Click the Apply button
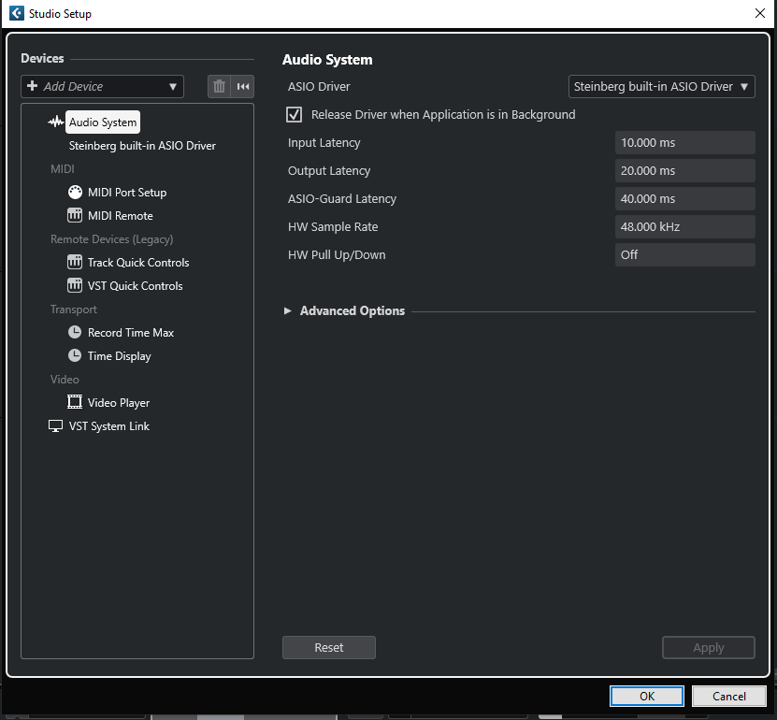 (709, 648)
